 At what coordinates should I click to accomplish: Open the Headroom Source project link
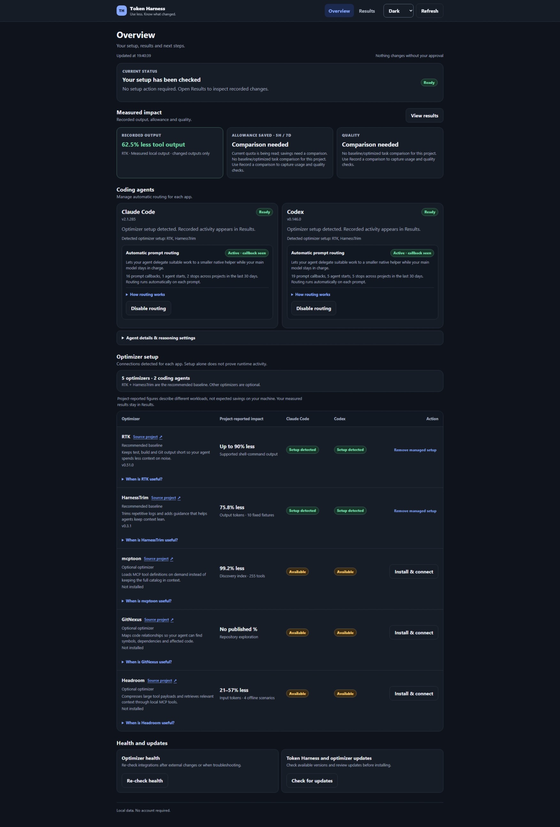coord(162,681)
